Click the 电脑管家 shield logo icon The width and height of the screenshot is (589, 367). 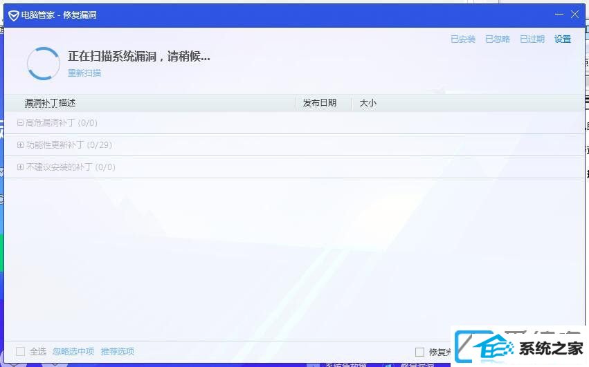tap(14, 15)
